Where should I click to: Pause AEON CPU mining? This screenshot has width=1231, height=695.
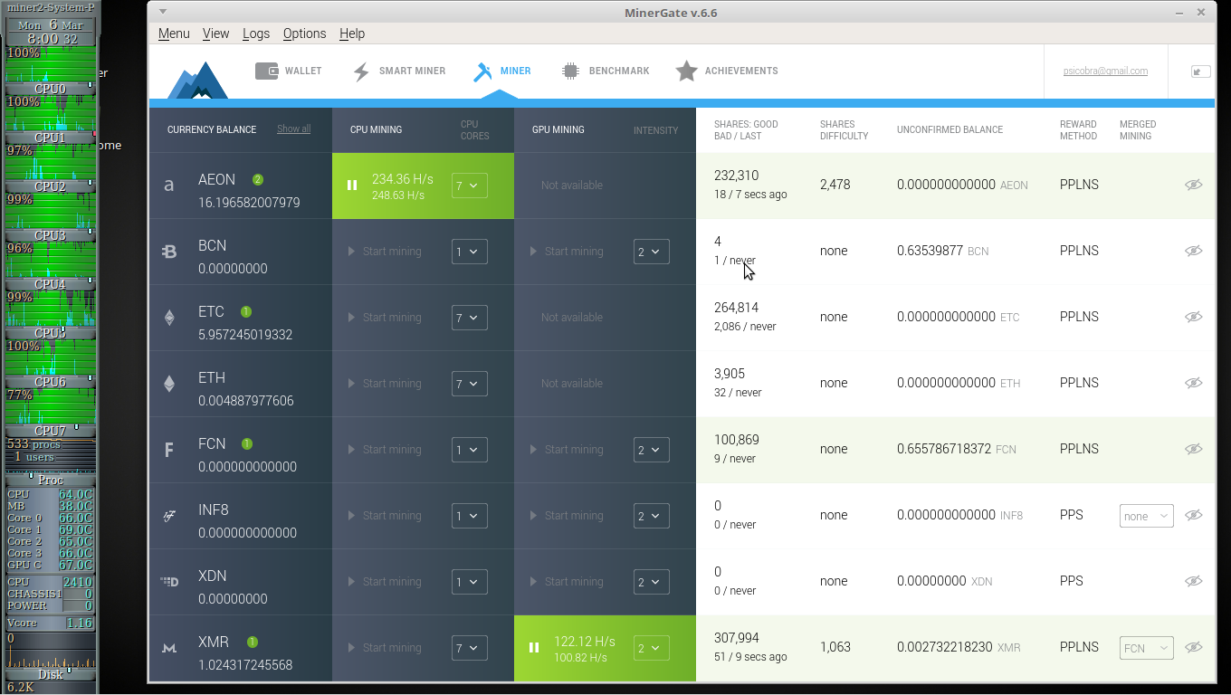click(x=352, y=186)
